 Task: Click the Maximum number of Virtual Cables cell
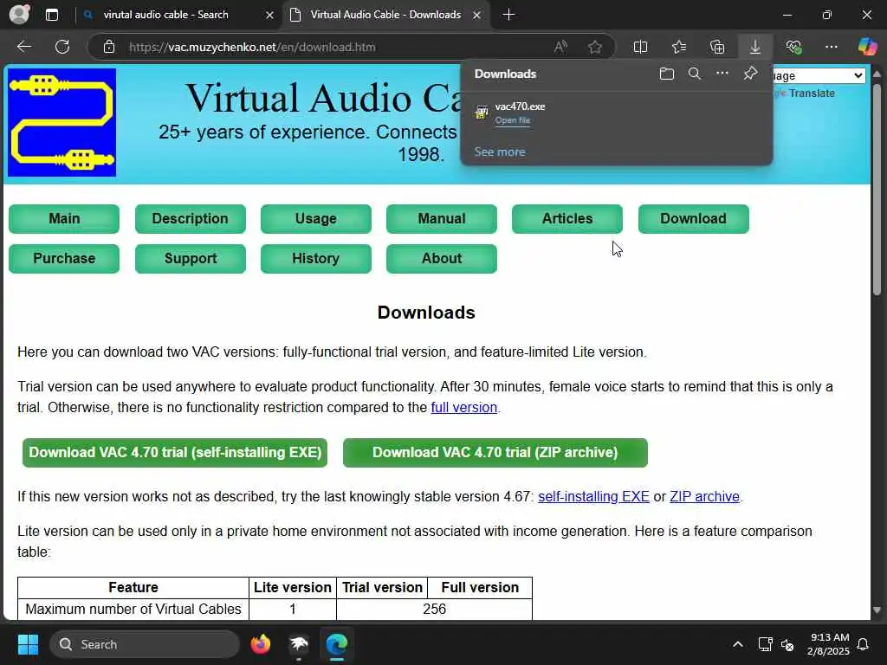(x=133, y=609)
